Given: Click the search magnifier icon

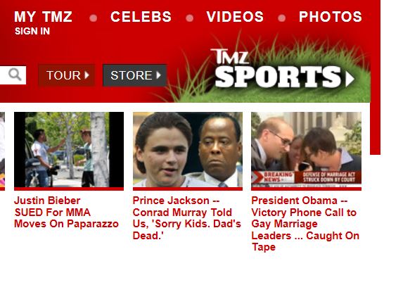Looking at the screenshot, I should point(15,75).
